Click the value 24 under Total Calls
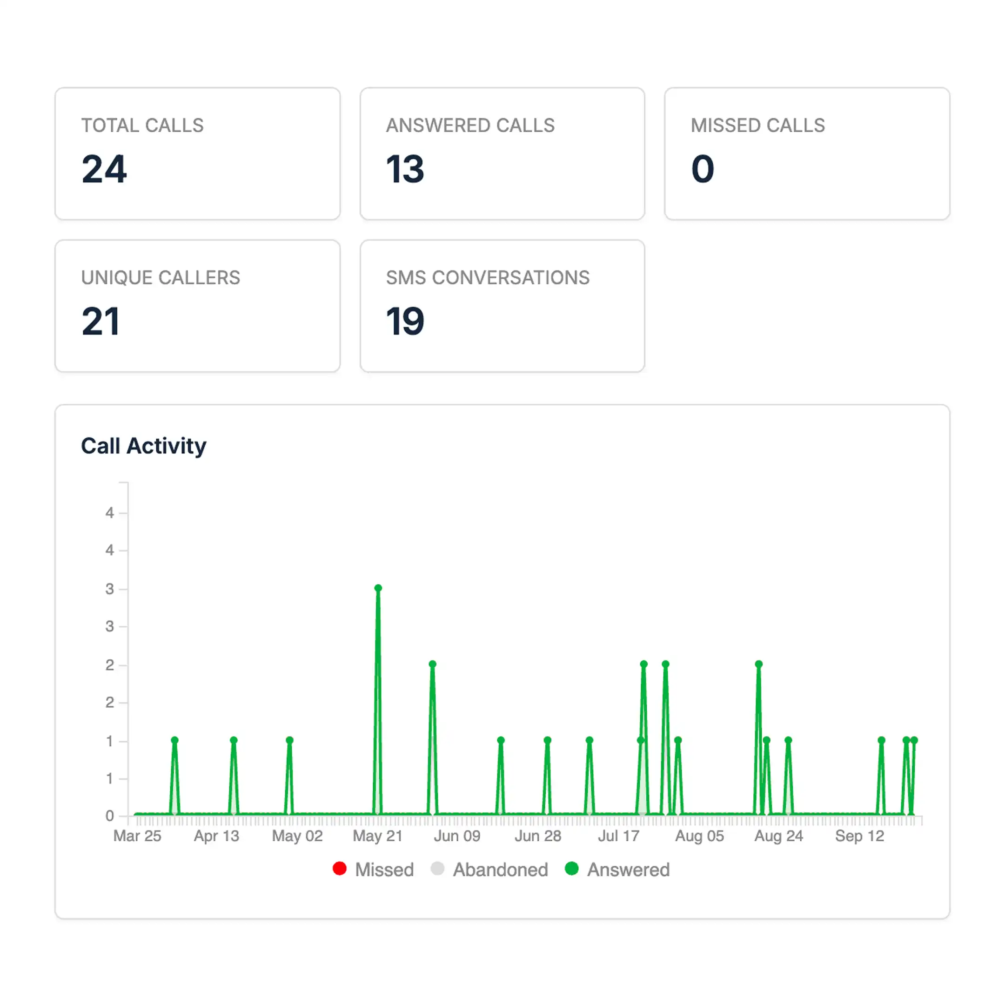The width and height of the screenshot is (1005, 1005). [x=104, y=169]
